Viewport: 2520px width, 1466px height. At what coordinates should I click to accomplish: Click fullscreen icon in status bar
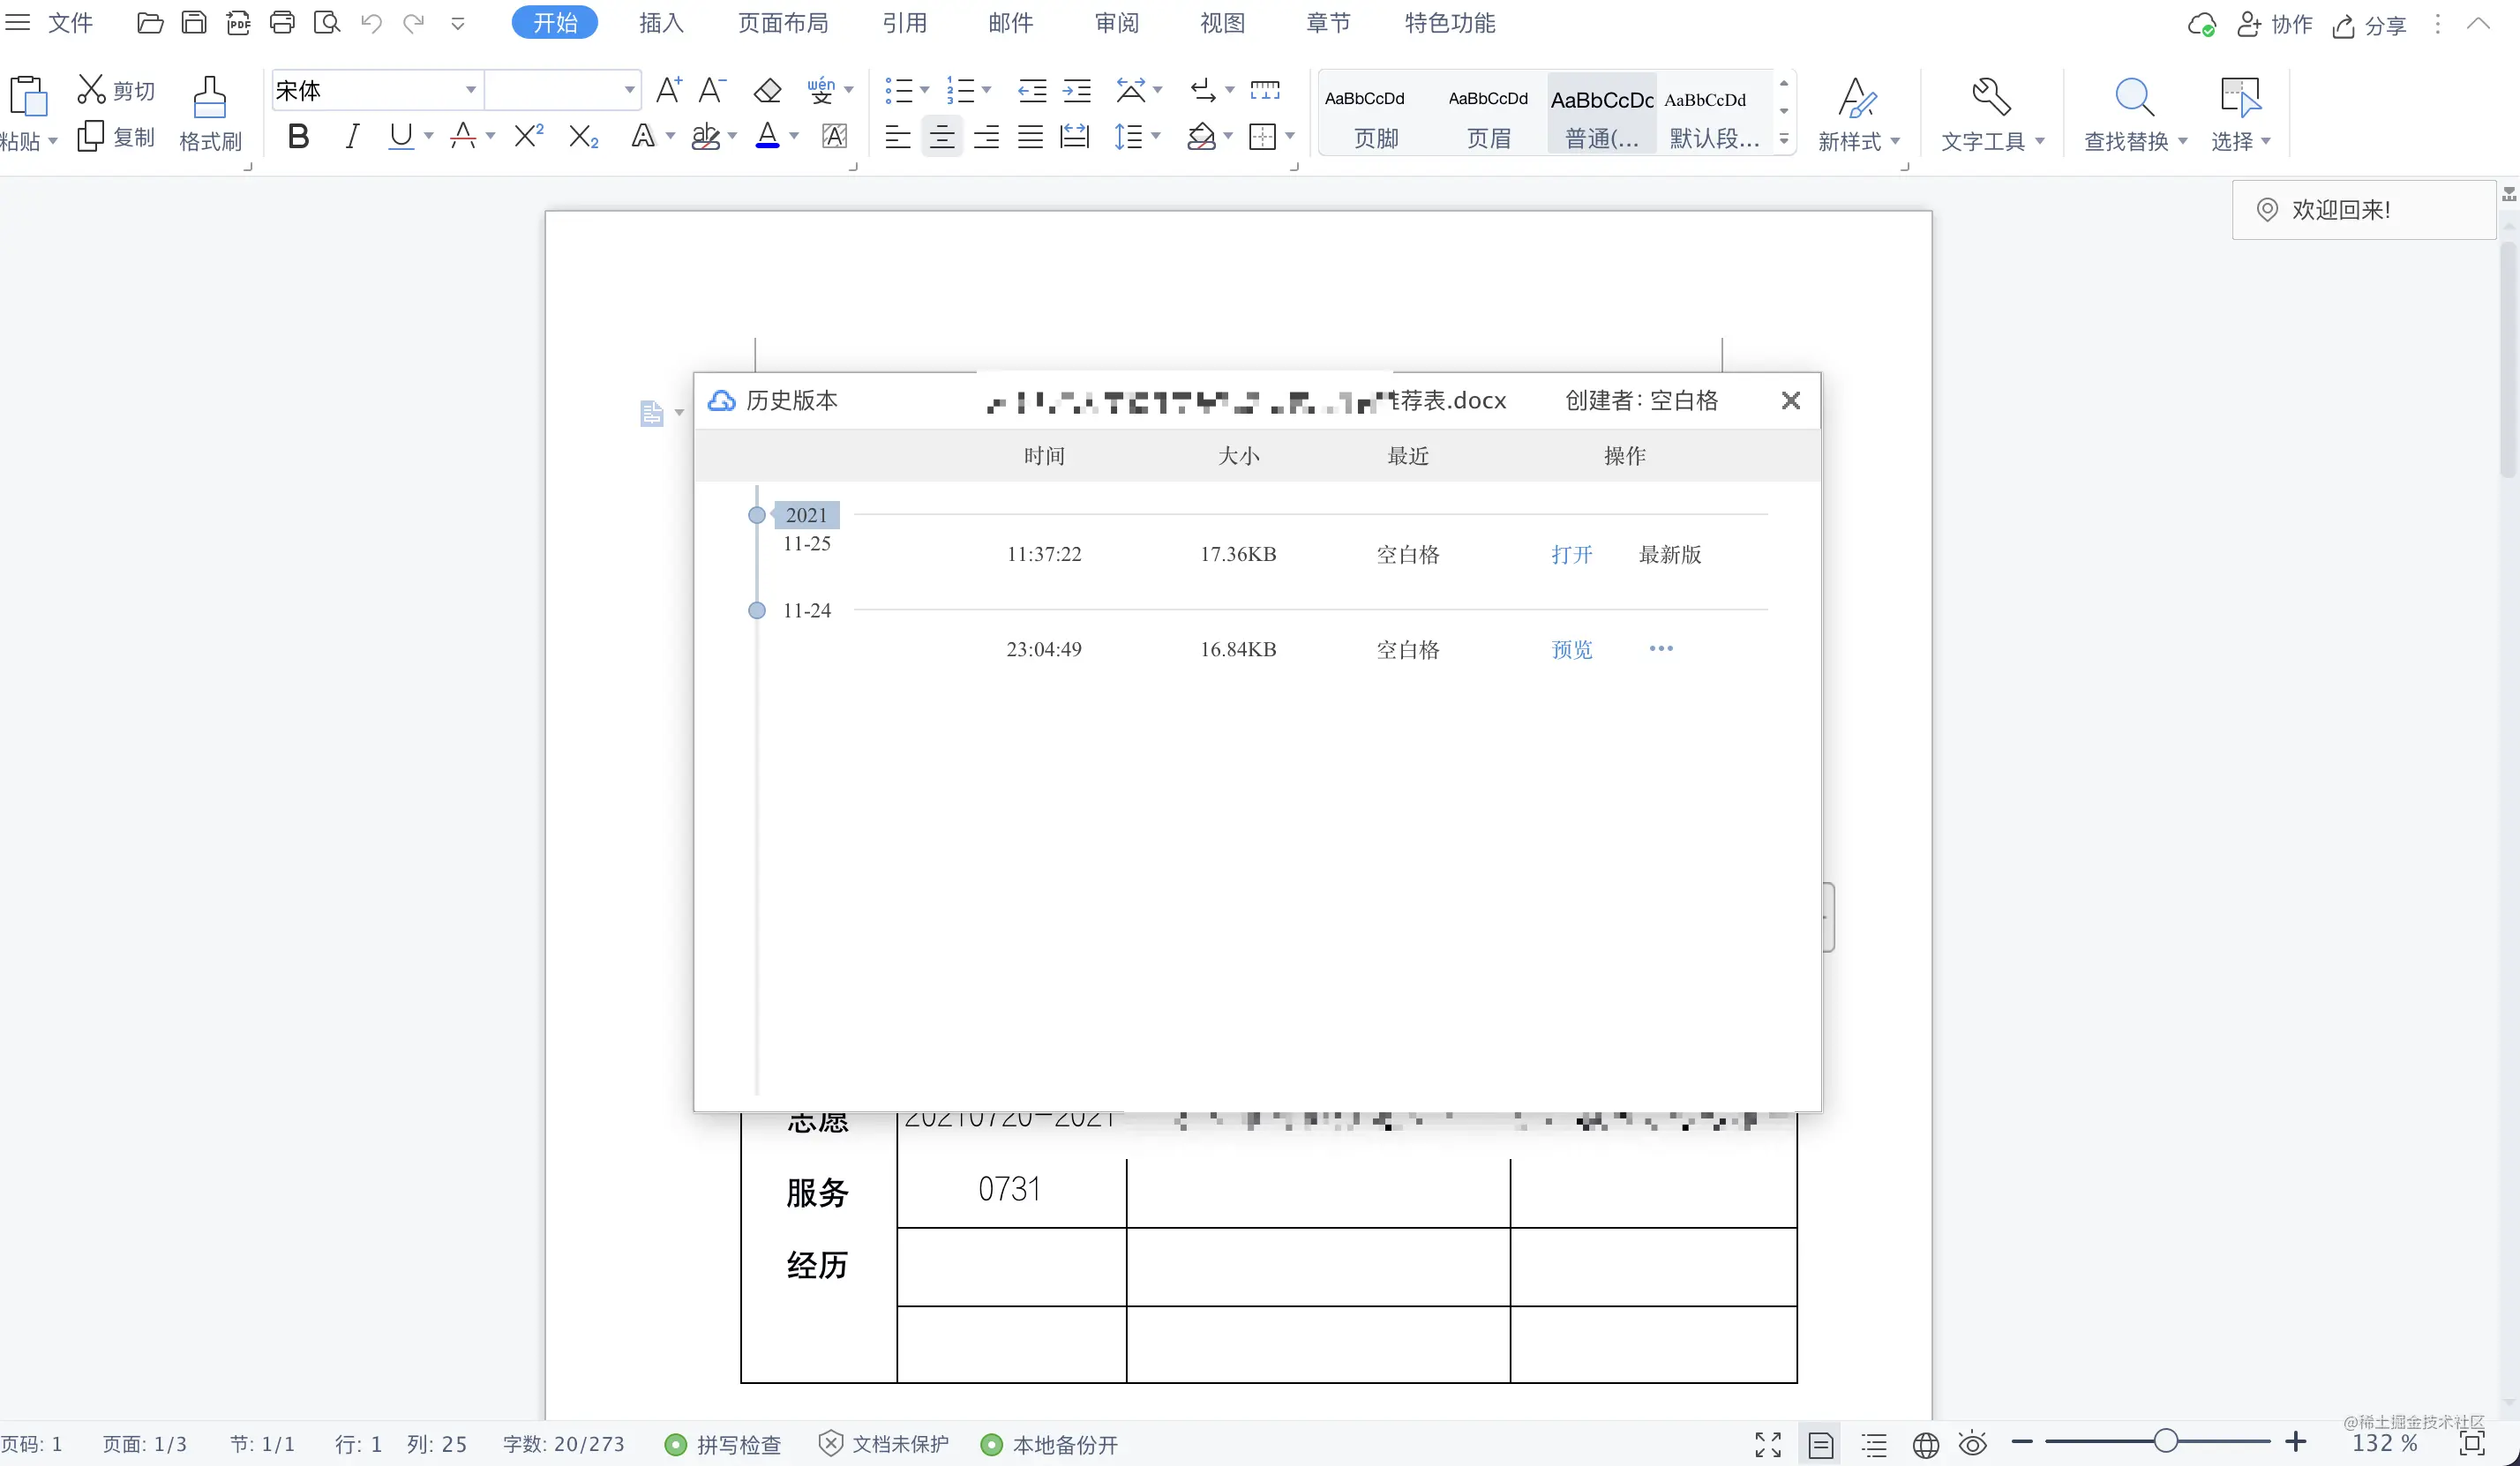point(1768,1443)
